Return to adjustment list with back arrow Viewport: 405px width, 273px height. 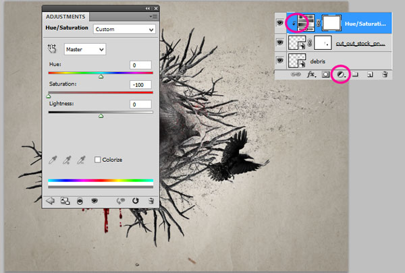coord(51,200)
